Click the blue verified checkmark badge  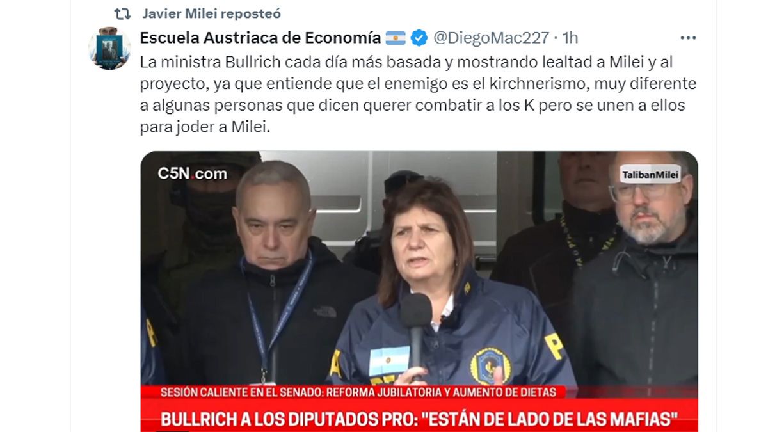419,38
